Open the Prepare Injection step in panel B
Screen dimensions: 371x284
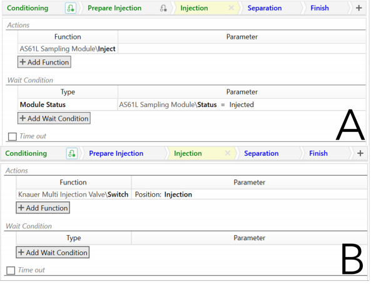[116, 153]
